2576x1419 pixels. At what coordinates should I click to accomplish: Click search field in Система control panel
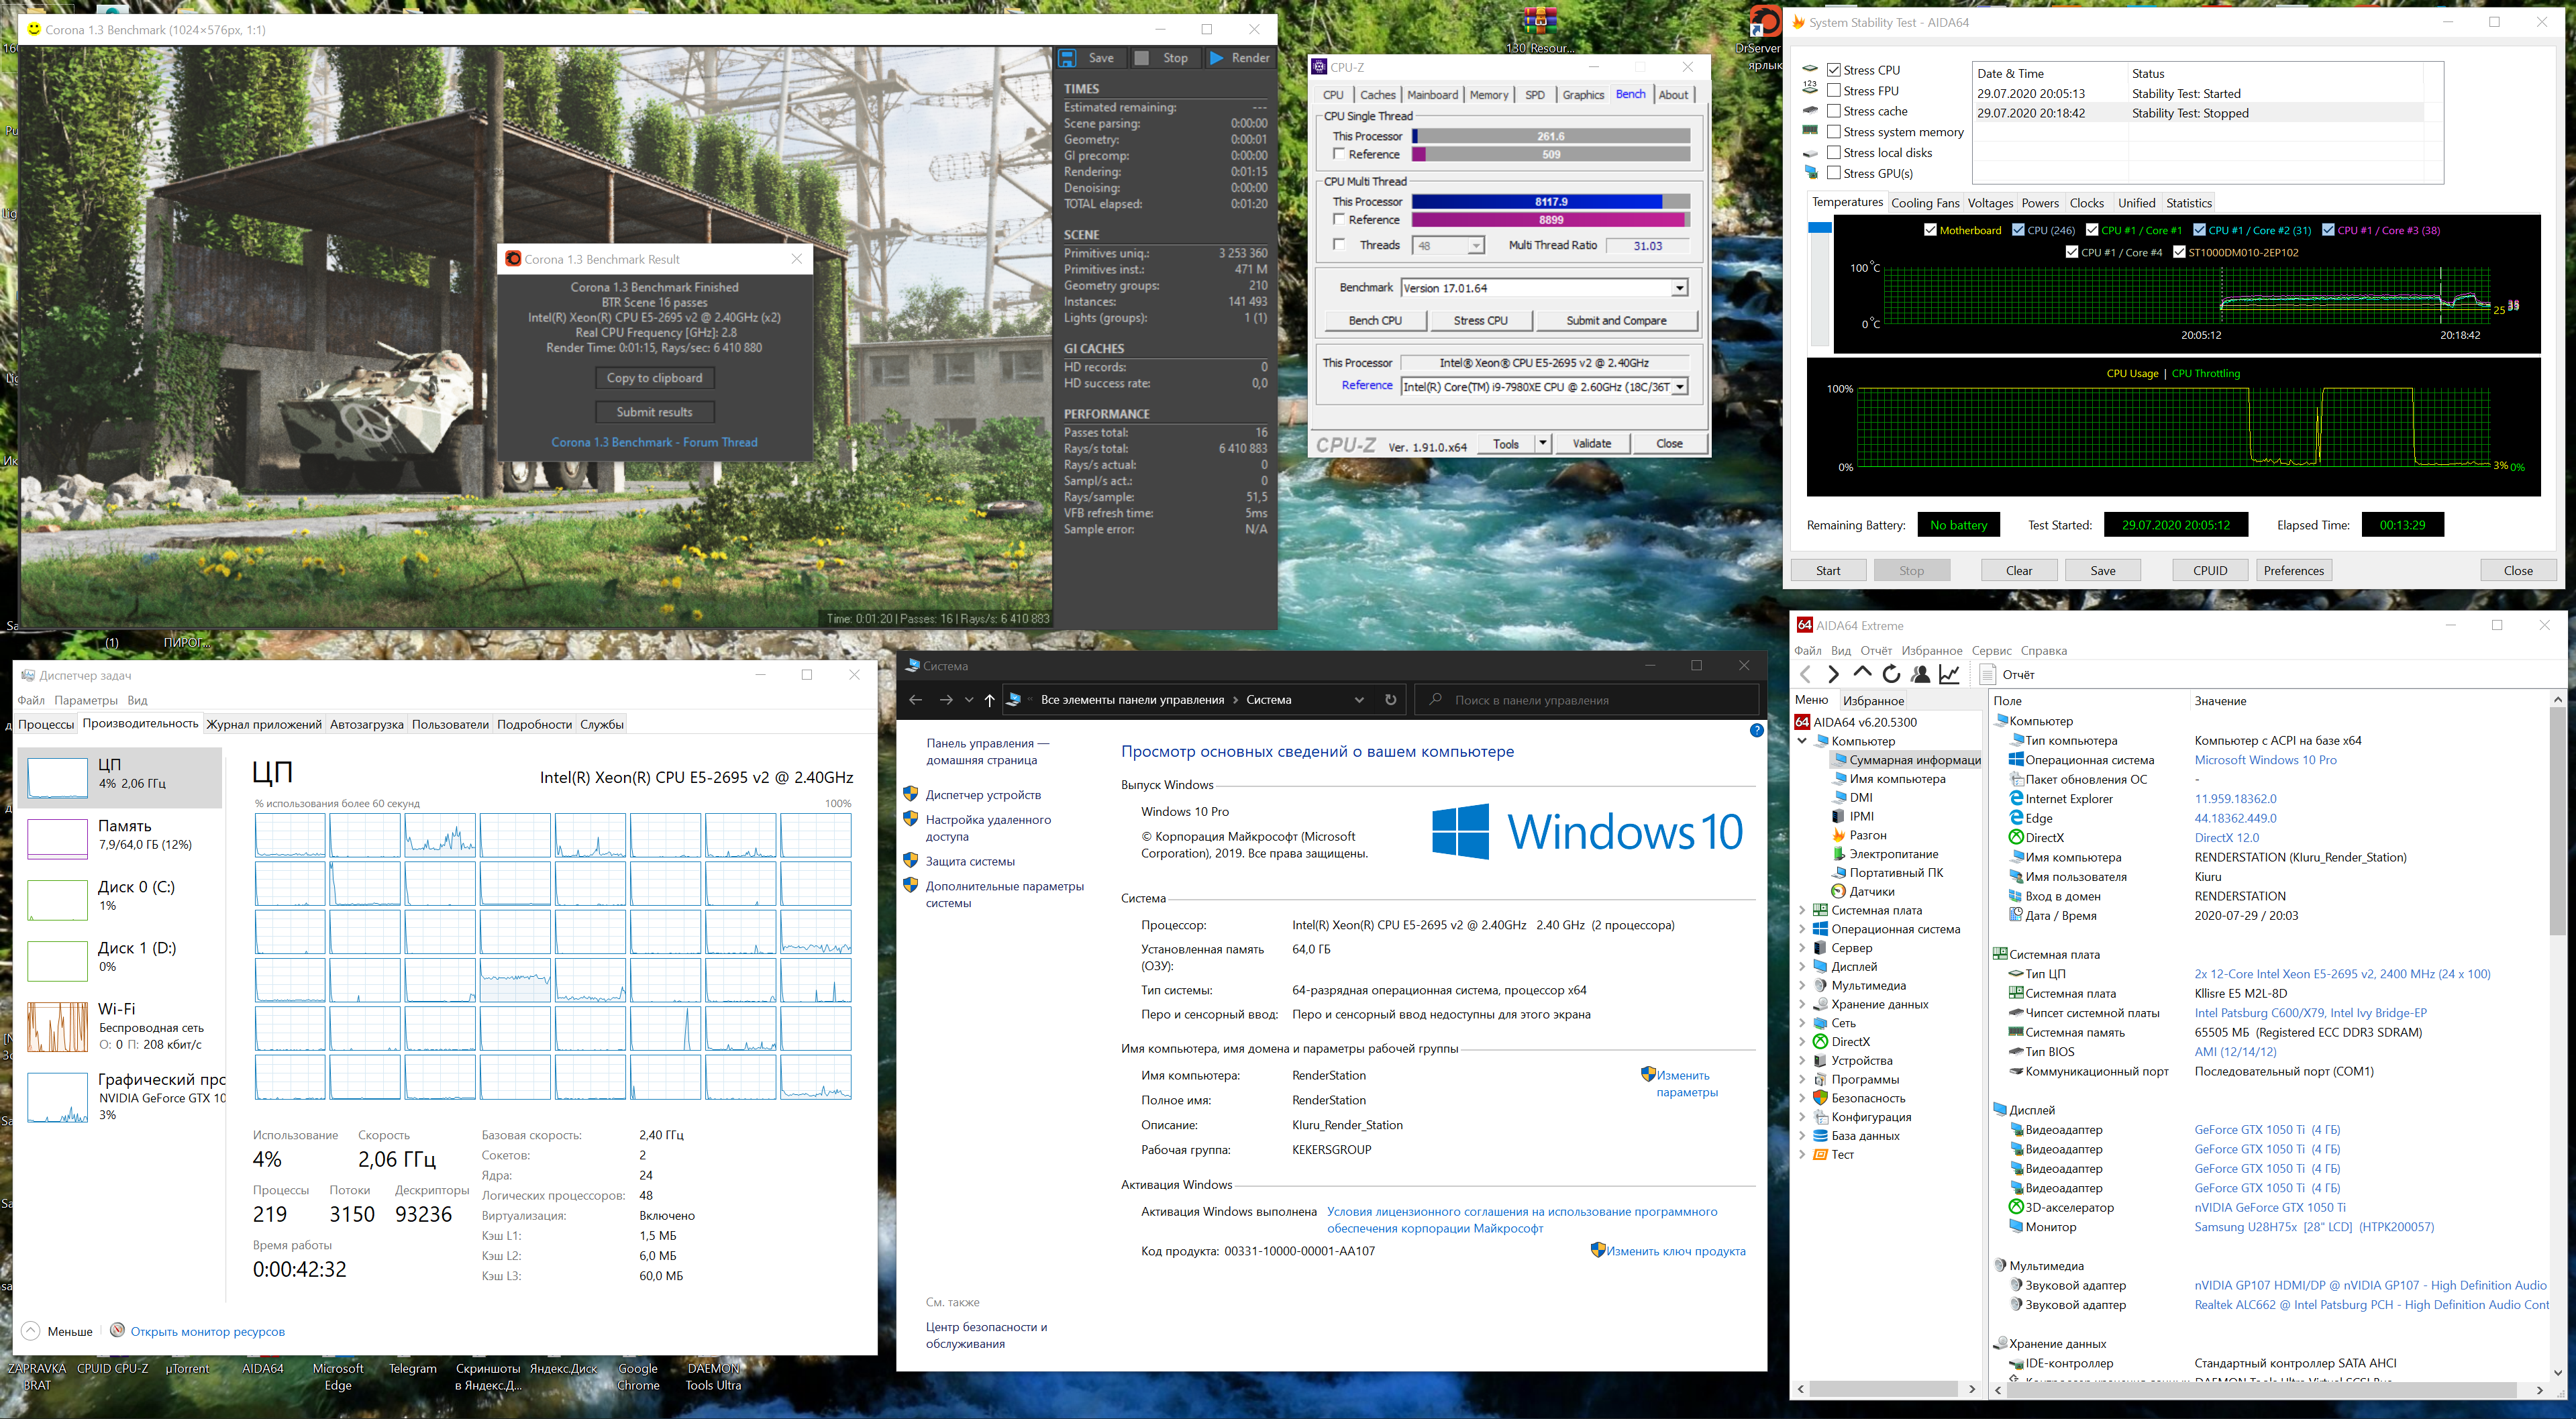pos(1586,700)
